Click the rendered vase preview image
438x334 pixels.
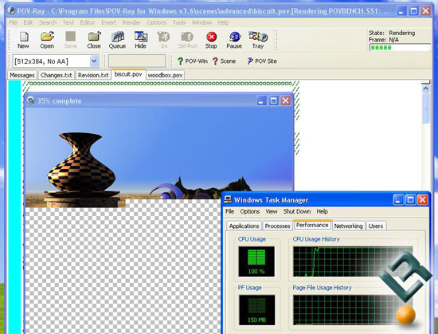(x=81, y=170)
